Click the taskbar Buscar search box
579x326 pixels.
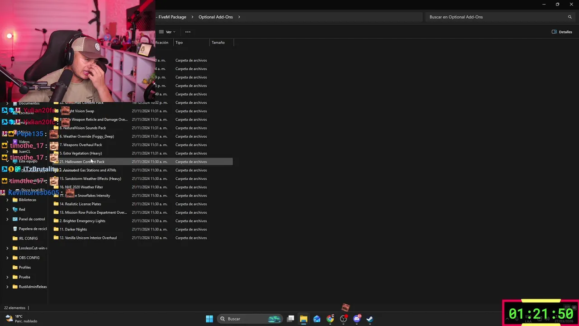[249, 319]
